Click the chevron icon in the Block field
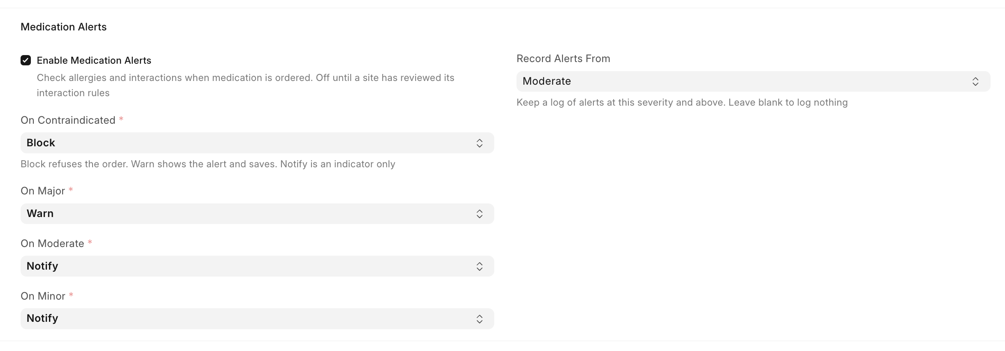The height and width of the screenshot is (351, 1005). pos(479,143)
